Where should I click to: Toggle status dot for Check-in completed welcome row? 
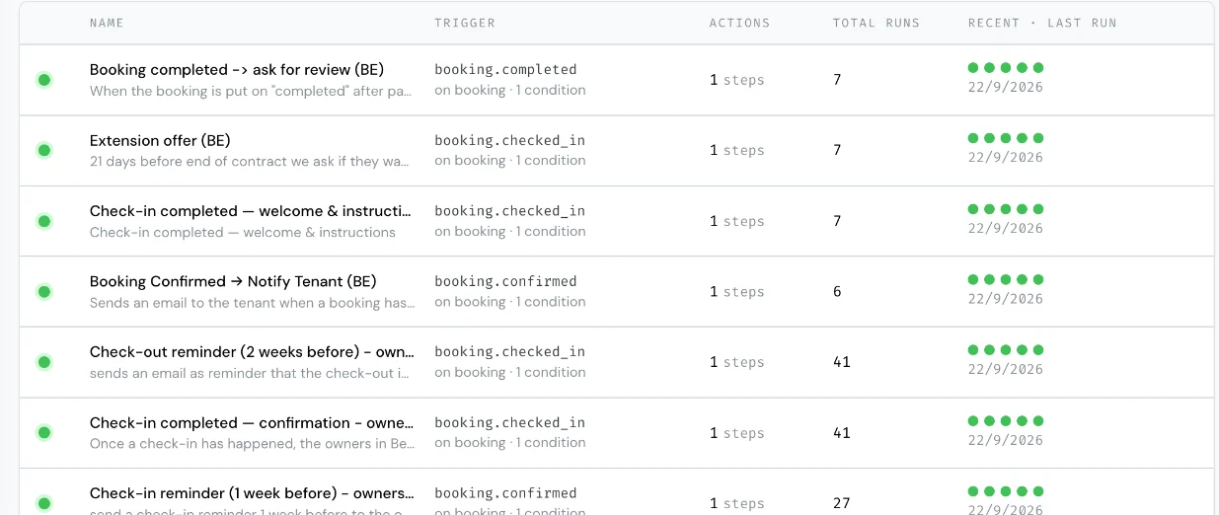pyautogui.click(x=44, y=221)
